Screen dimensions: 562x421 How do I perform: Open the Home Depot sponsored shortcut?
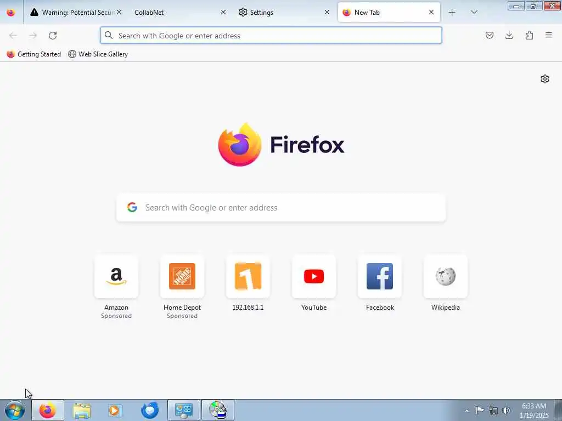[x=182, y=276]
